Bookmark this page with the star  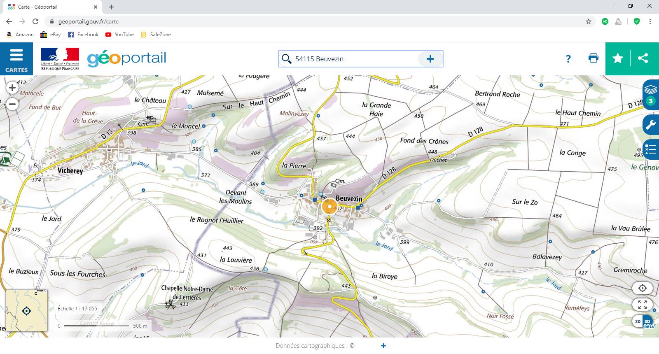[x=589, y=21]
